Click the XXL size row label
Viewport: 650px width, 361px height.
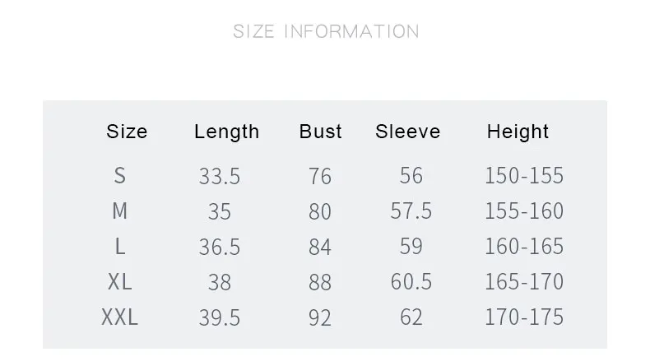(120, 317)
